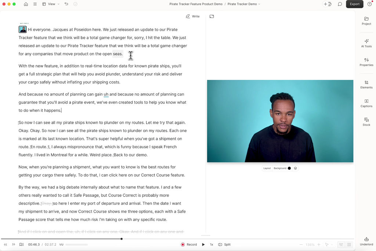Click the Undo arrow
This screenshot has height=251, width=376.
[66, 4]
